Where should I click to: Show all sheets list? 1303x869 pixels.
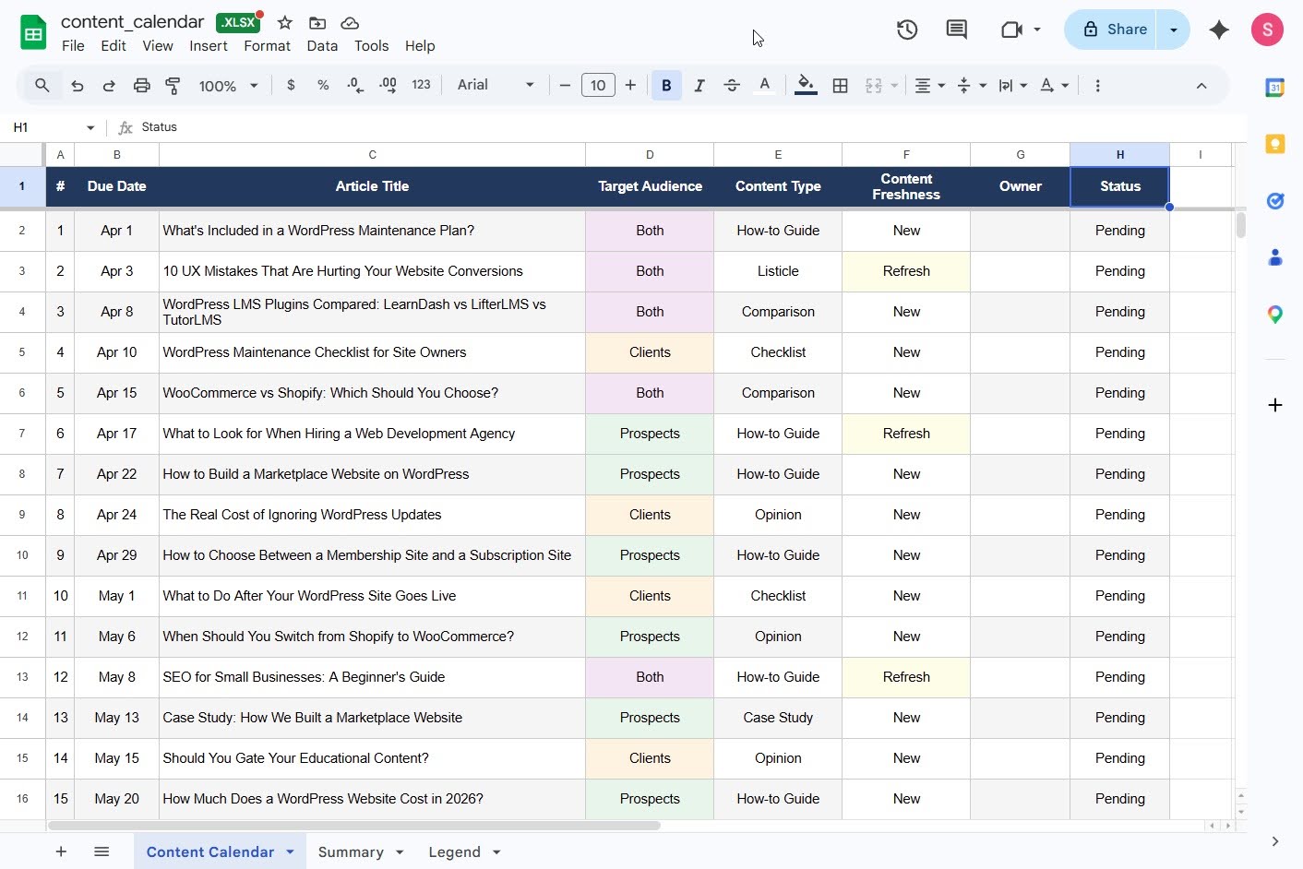click(x=102, y=851)
